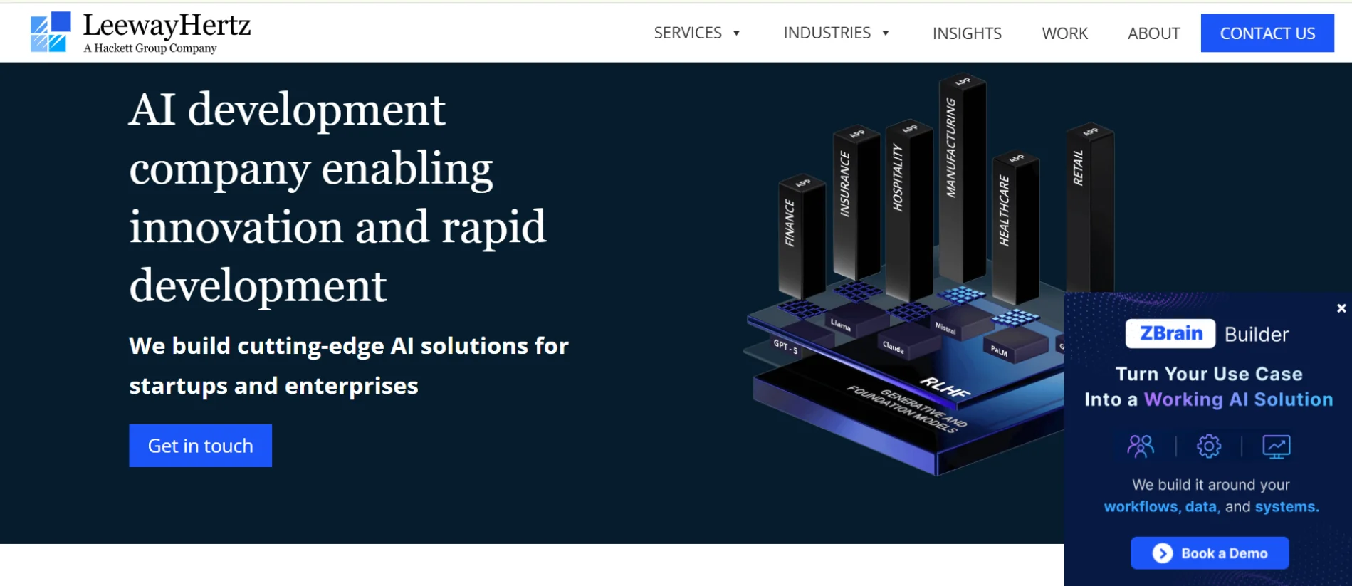1352x586 pixels.
Task: Open the INDUSTRIES menu item
Action: coord(827,33)
